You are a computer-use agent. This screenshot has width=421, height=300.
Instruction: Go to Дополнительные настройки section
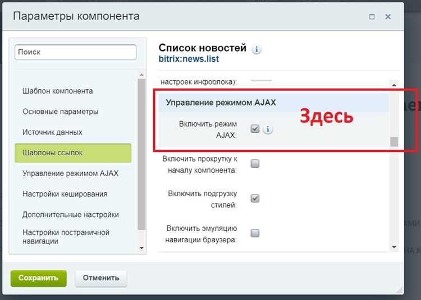[71, 214]
